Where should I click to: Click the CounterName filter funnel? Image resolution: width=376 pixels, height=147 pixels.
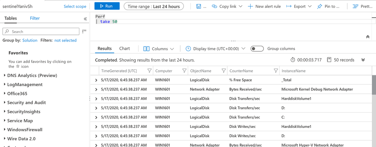[x=276, y=71]
